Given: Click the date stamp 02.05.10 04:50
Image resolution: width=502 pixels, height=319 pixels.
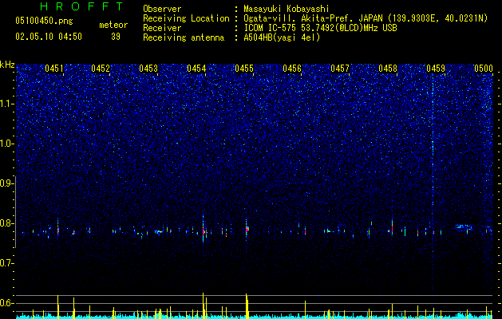Looking at the screenshot, I should point(49,37).
